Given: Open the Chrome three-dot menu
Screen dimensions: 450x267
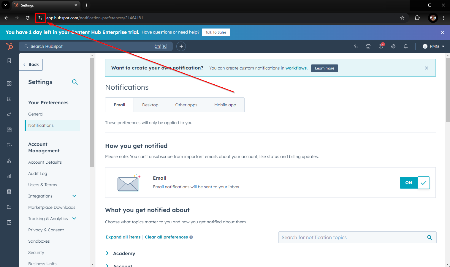Looking at the screenshot, I should click(444, 18).
